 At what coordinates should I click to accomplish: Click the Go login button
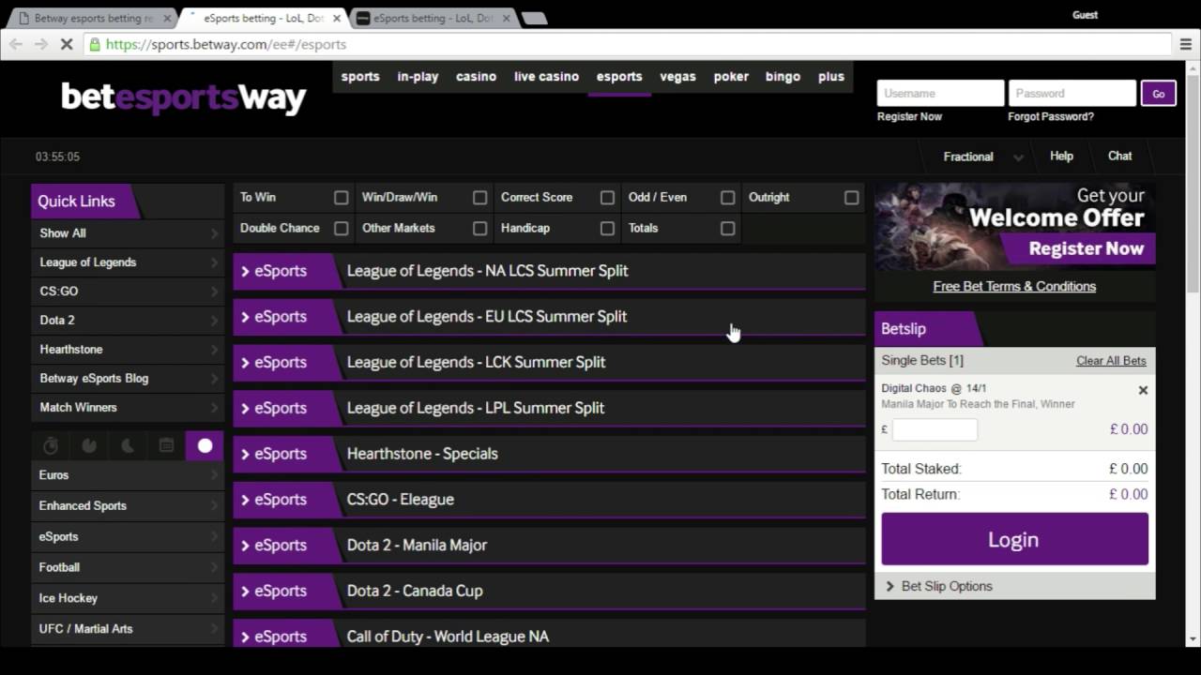click(1159, 94)
